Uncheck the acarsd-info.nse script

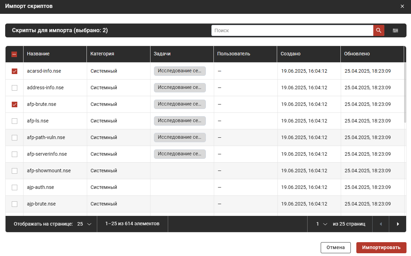[x=14, y=71]
